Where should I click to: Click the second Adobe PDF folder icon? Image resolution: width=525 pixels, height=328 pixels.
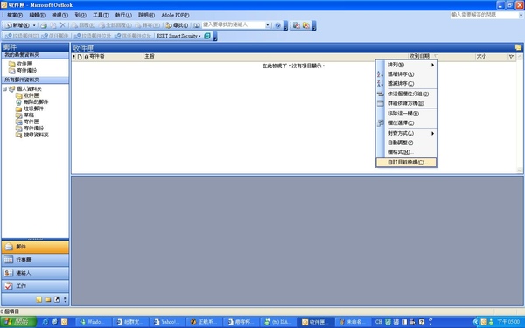[x=306, y=25]
